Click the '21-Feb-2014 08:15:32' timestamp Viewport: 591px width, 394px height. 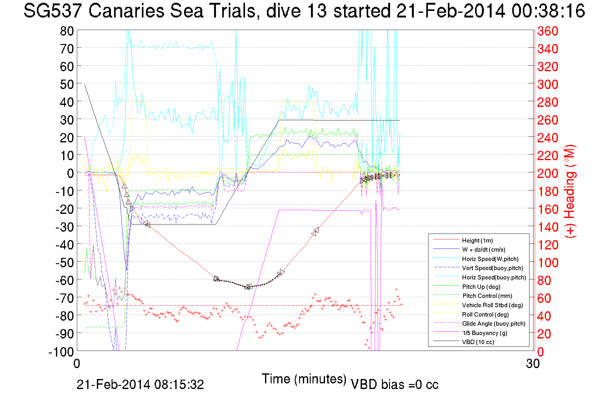click(x=140, y=385)
